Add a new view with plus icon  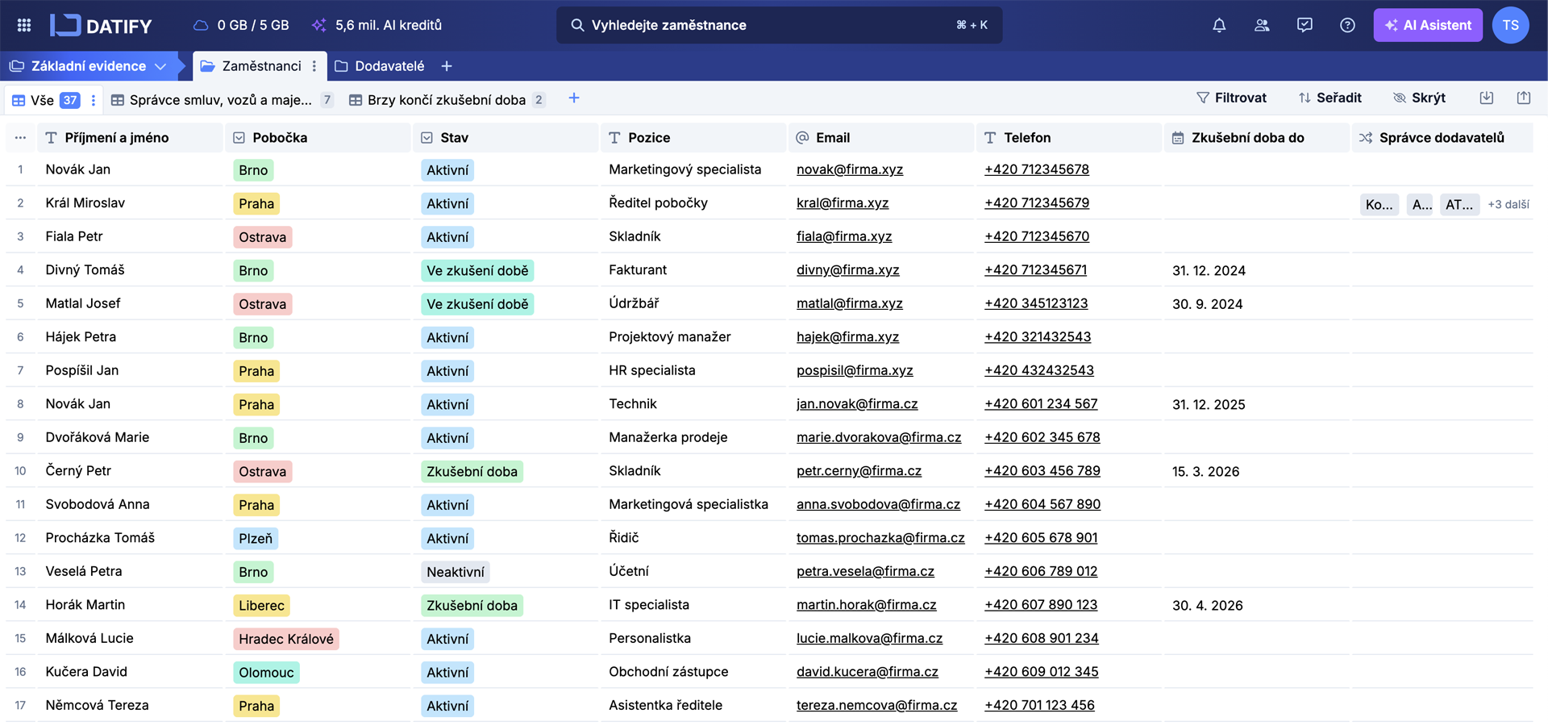pos(574,98)
